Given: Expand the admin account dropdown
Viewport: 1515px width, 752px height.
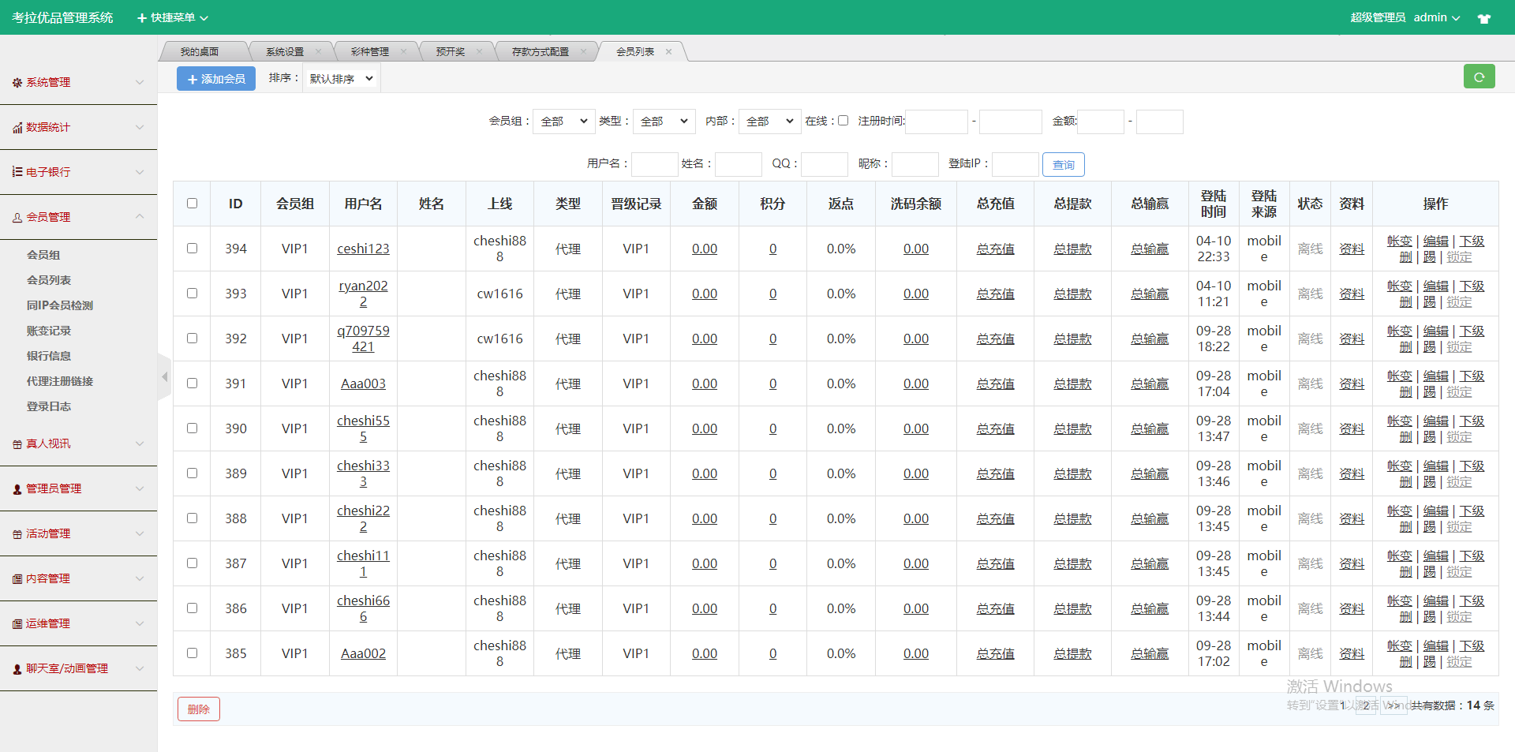Looking at the screenshot, I should tap(1436, 17).
